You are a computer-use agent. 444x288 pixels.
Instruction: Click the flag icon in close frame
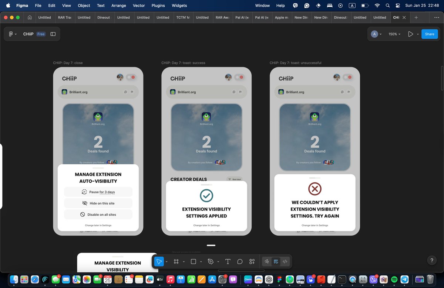coord(132,92)
